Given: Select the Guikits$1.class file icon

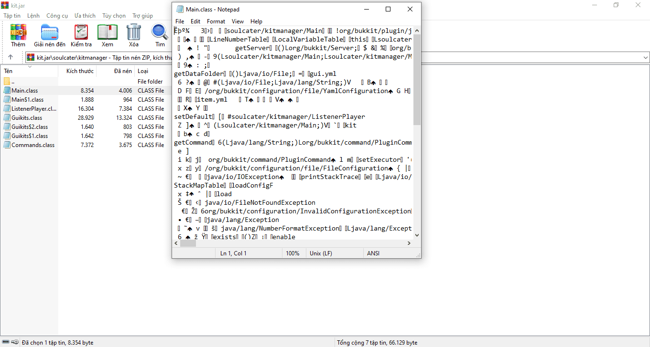Looking at the screenshot, I should pyautogui.click(x=7, y=136).
